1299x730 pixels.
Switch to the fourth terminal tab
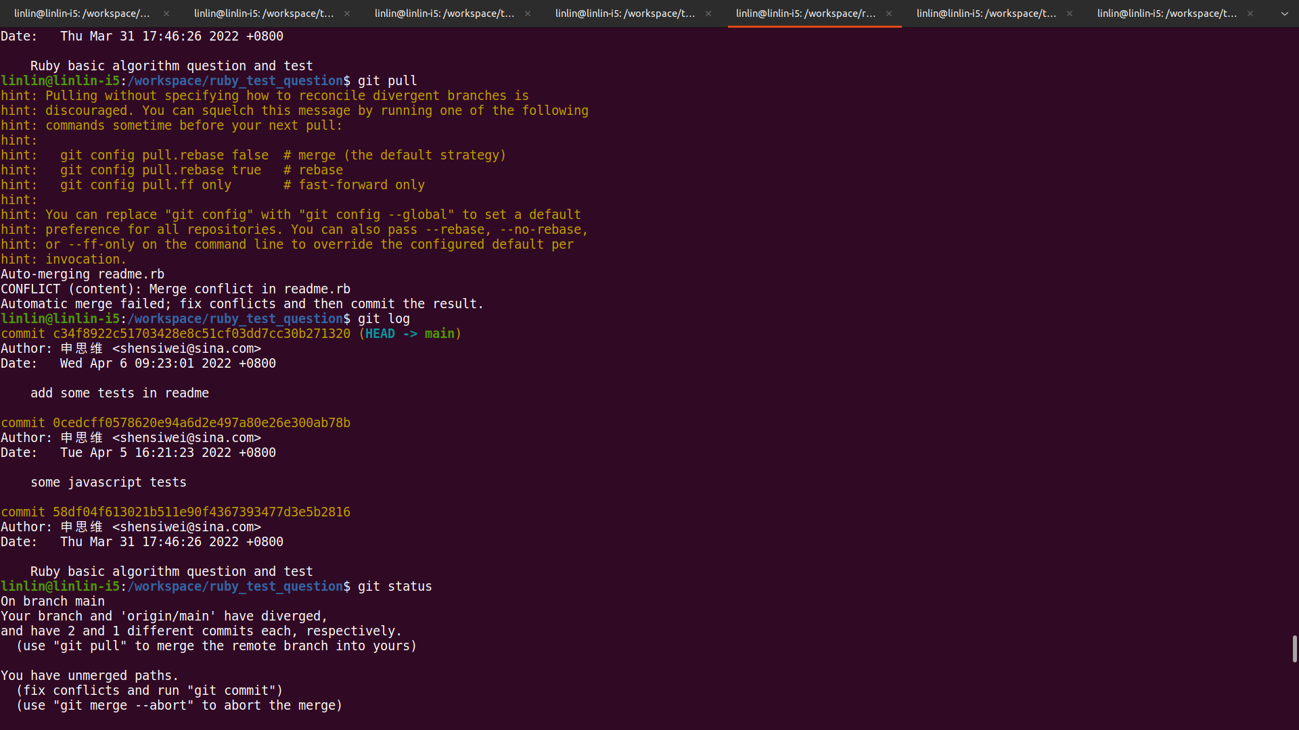point(625,14)
